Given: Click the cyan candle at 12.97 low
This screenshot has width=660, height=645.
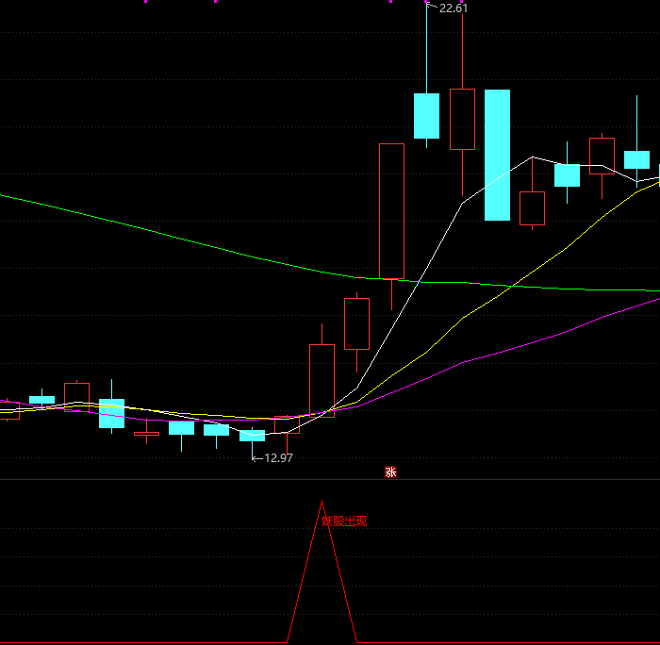Looking at the screenshot, I should pos(252,436).
